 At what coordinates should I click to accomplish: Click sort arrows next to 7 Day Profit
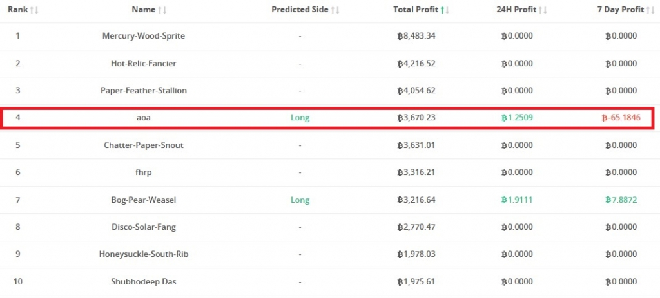click(x=650, y=10)
